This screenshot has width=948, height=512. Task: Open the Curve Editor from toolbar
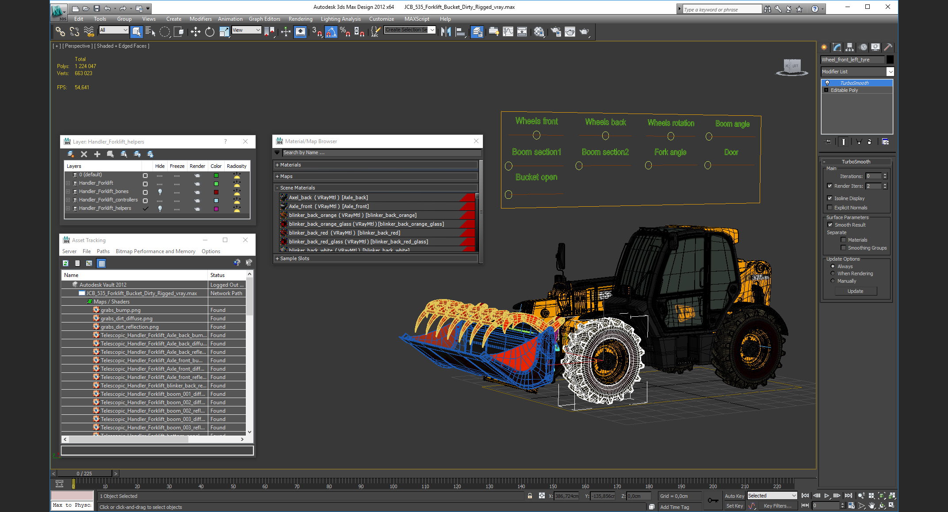coord(508,31)
